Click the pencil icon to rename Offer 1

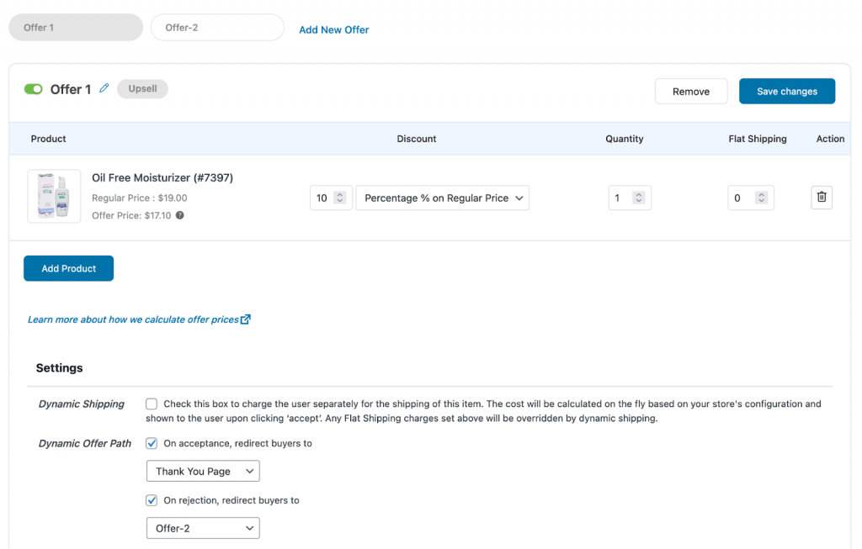coord(104,87)
